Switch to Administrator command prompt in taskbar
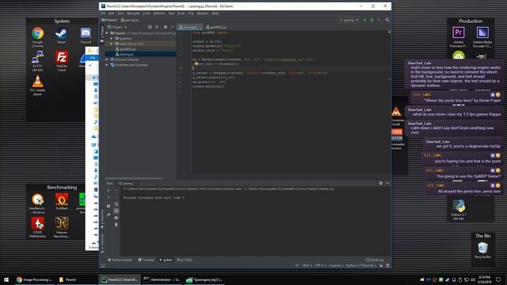The image size is (507, 285). point(162,279)
